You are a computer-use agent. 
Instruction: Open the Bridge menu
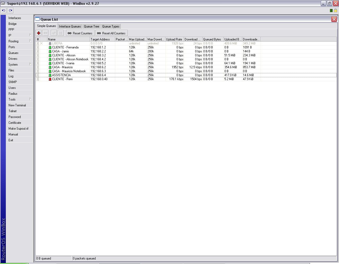tap(20, 24)
